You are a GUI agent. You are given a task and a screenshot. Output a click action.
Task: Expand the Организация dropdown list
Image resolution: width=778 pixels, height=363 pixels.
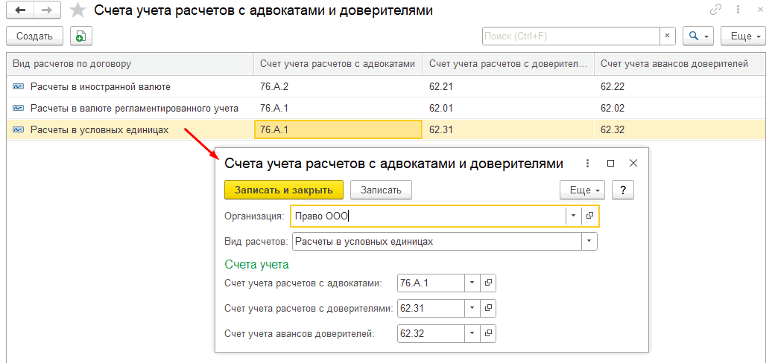(x=572, y=216)
